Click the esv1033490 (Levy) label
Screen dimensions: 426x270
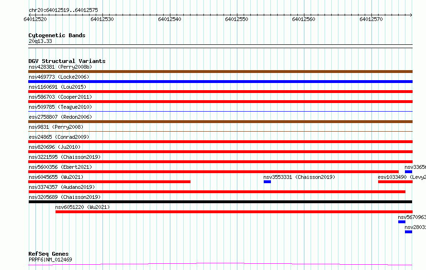(402, 177)
